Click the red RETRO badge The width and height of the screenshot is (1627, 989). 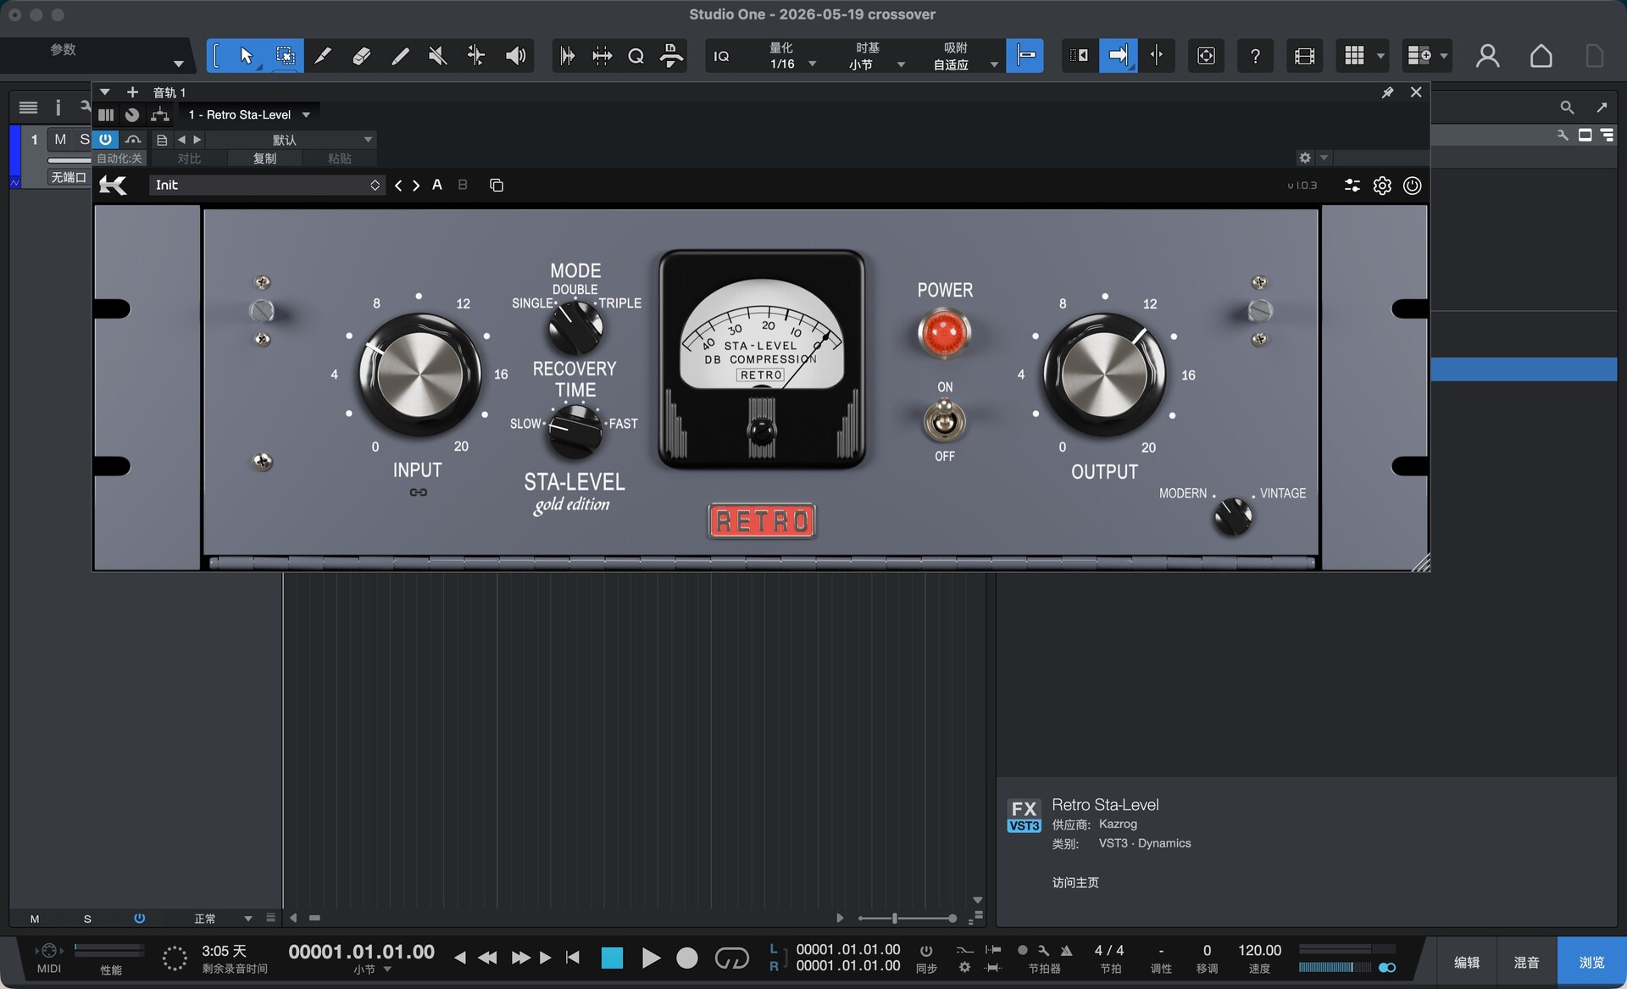(x=762, y=521)
